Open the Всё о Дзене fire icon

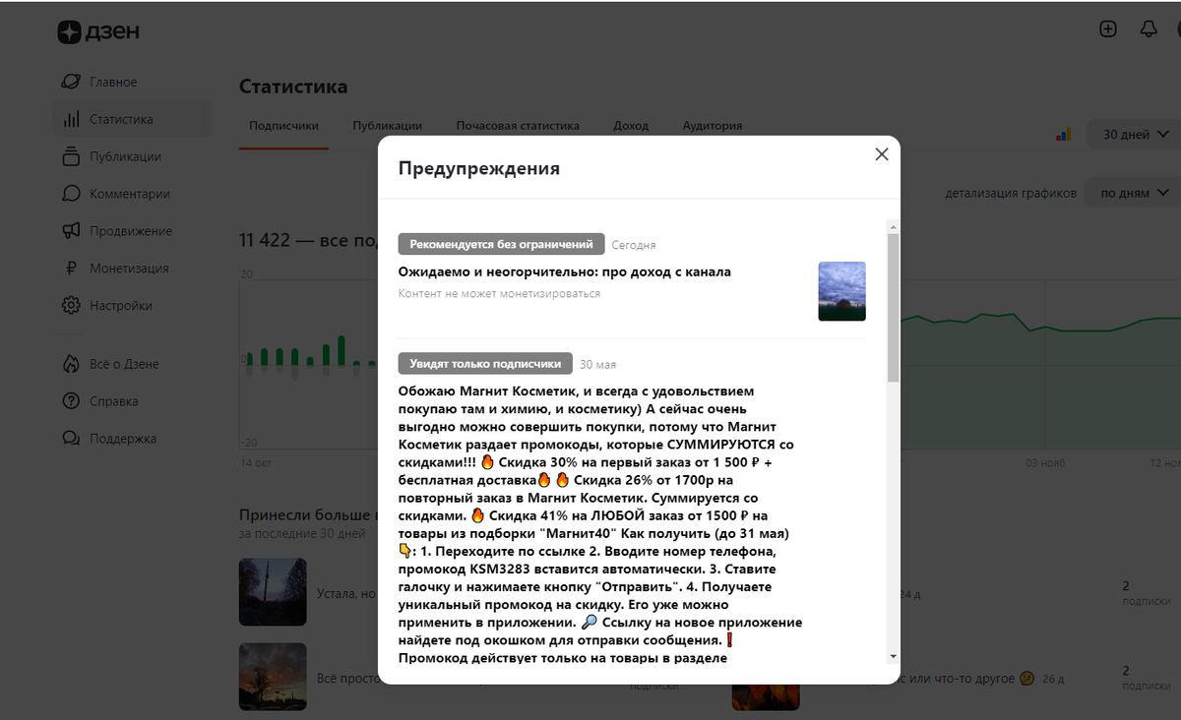pos(72,364)
